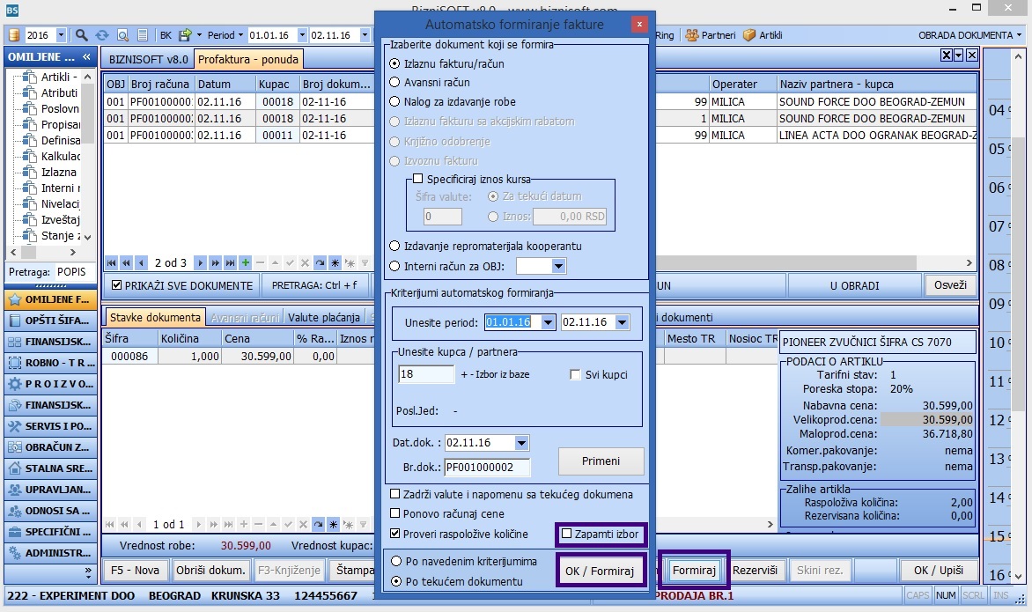Image resolution: width=1032 pixels, height=612 pixels.
Task: Jump to first record in upper navigator
Action: (111, 262)
